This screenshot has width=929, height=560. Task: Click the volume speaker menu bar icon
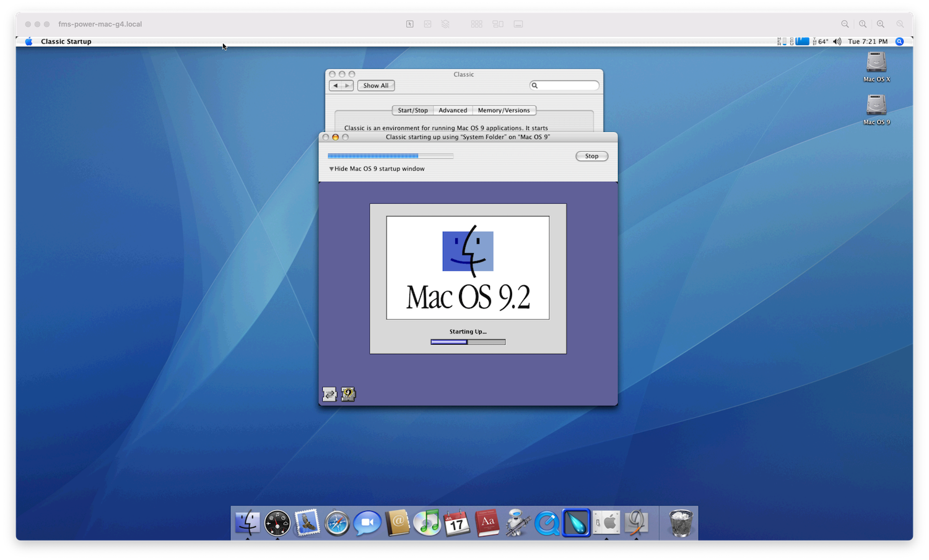point(837,41)
